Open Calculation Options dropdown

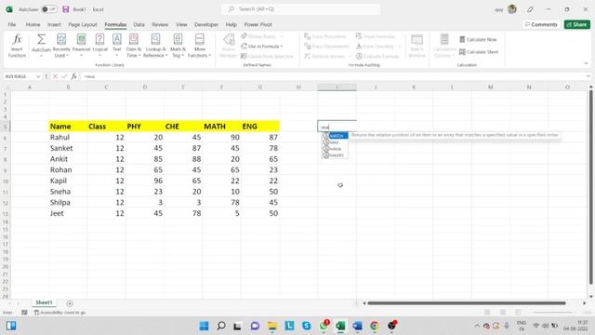coord(444,46)
